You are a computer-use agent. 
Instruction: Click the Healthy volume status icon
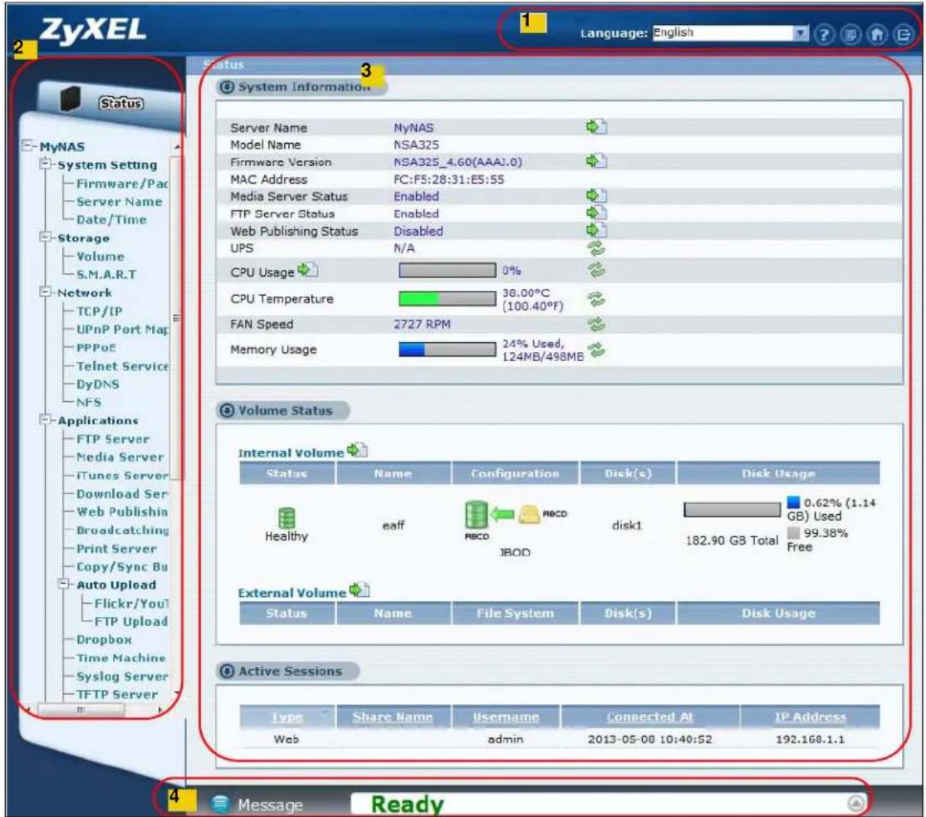click(x=287, y=518)
